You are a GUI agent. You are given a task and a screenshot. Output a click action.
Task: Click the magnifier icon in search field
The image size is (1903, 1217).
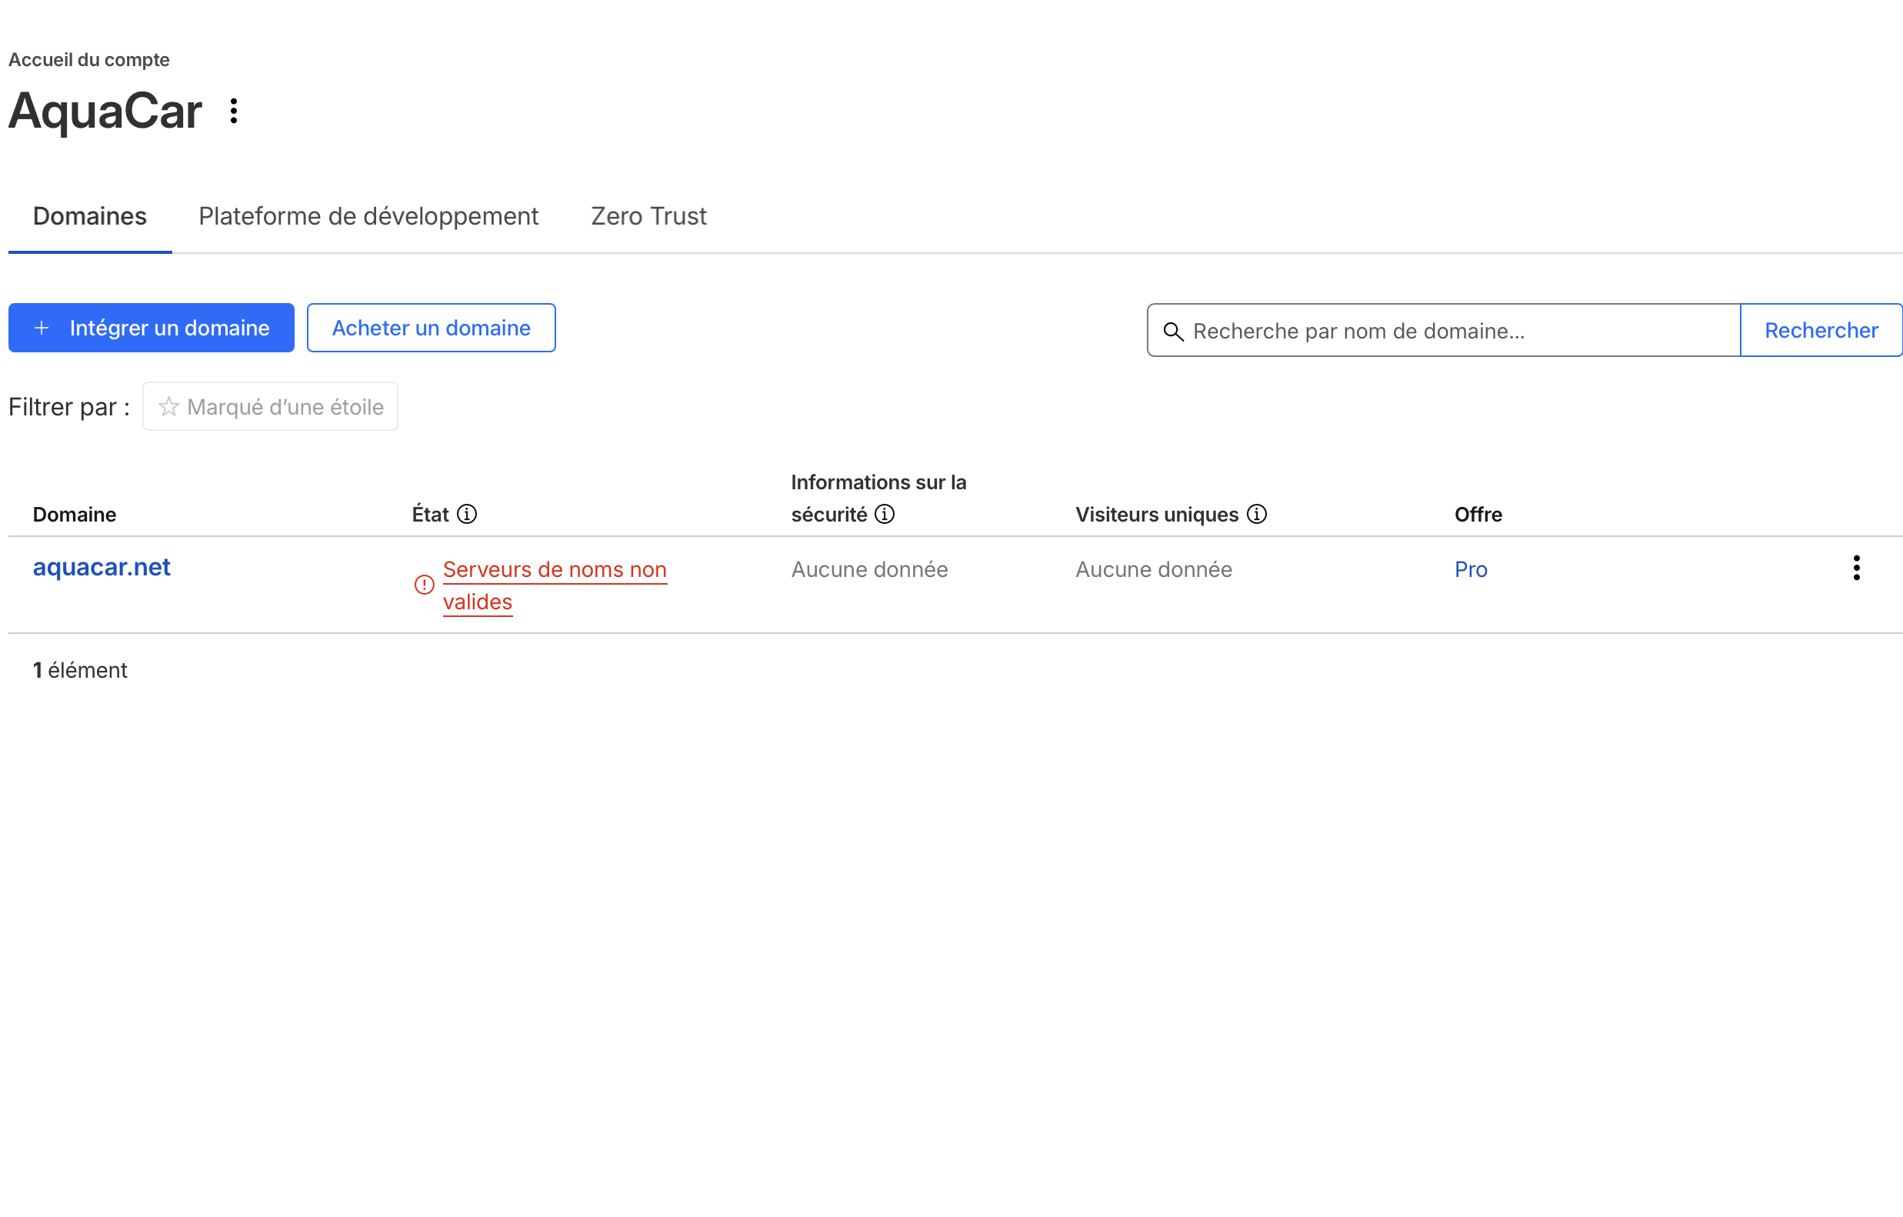tap(1174, 331)
